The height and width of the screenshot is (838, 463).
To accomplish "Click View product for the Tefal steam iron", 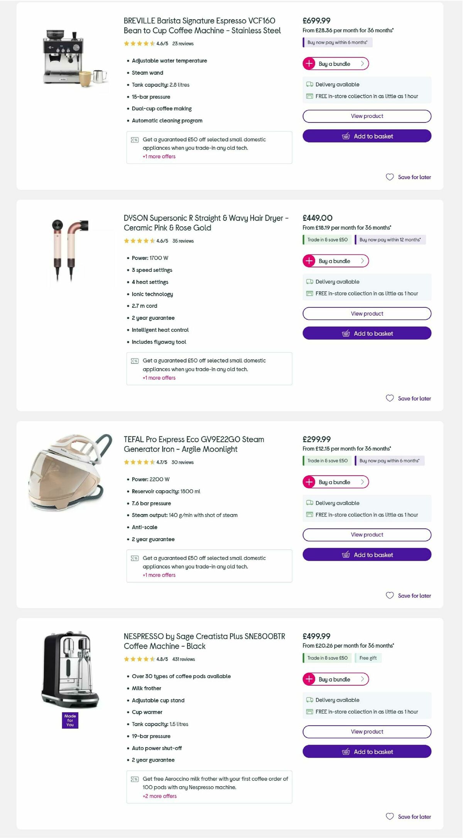I will click(367, 534).
